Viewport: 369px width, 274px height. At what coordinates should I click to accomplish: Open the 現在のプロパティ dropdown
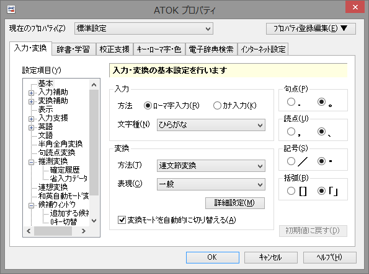pos(144,28)
